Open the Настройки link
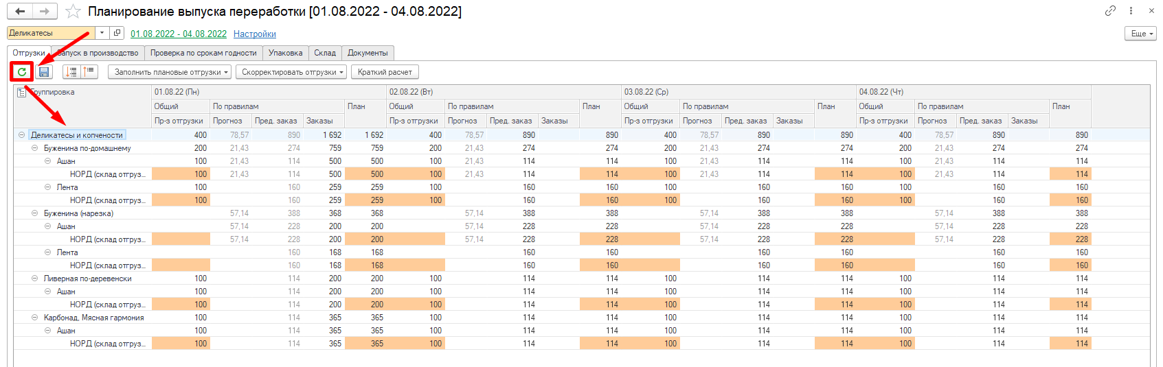The width and height of the screenshot is (1163, 367). point(254,34)
